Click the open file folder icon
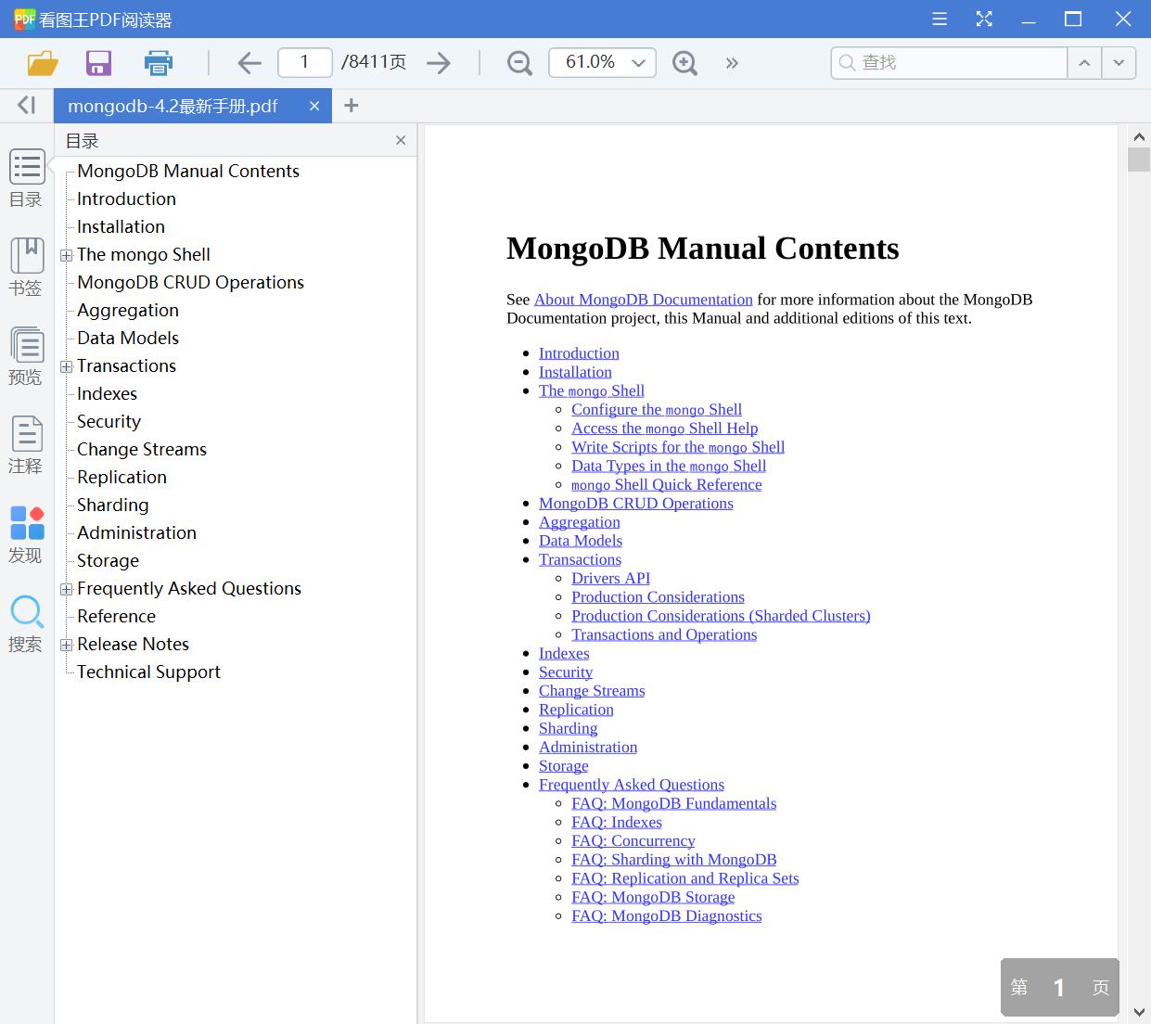The image size is (1151, 1024). click(43, 63)
